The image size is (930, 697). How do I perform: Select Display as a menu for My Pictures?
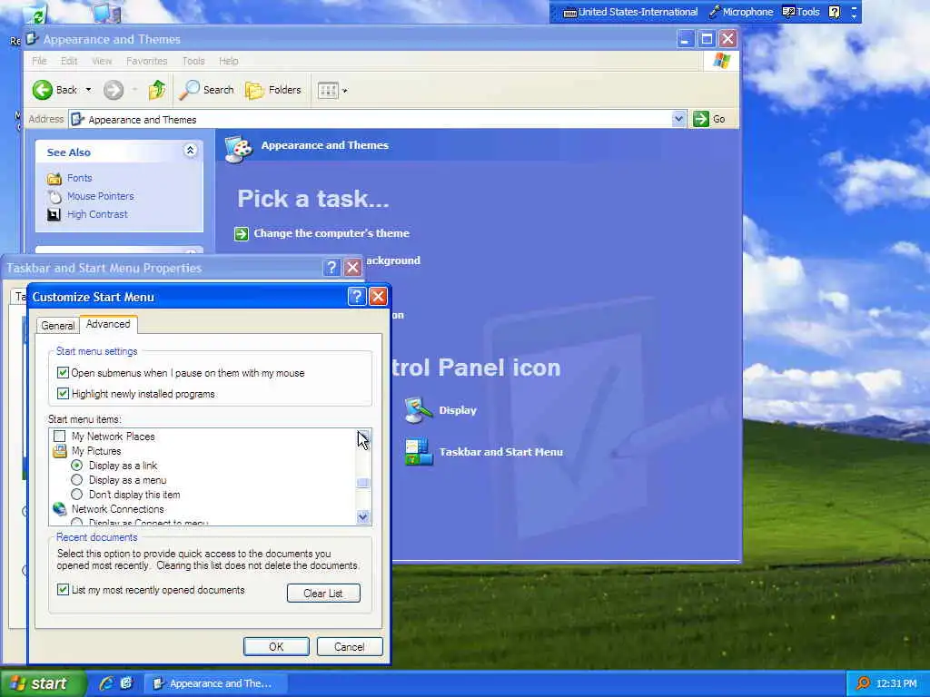76,480
